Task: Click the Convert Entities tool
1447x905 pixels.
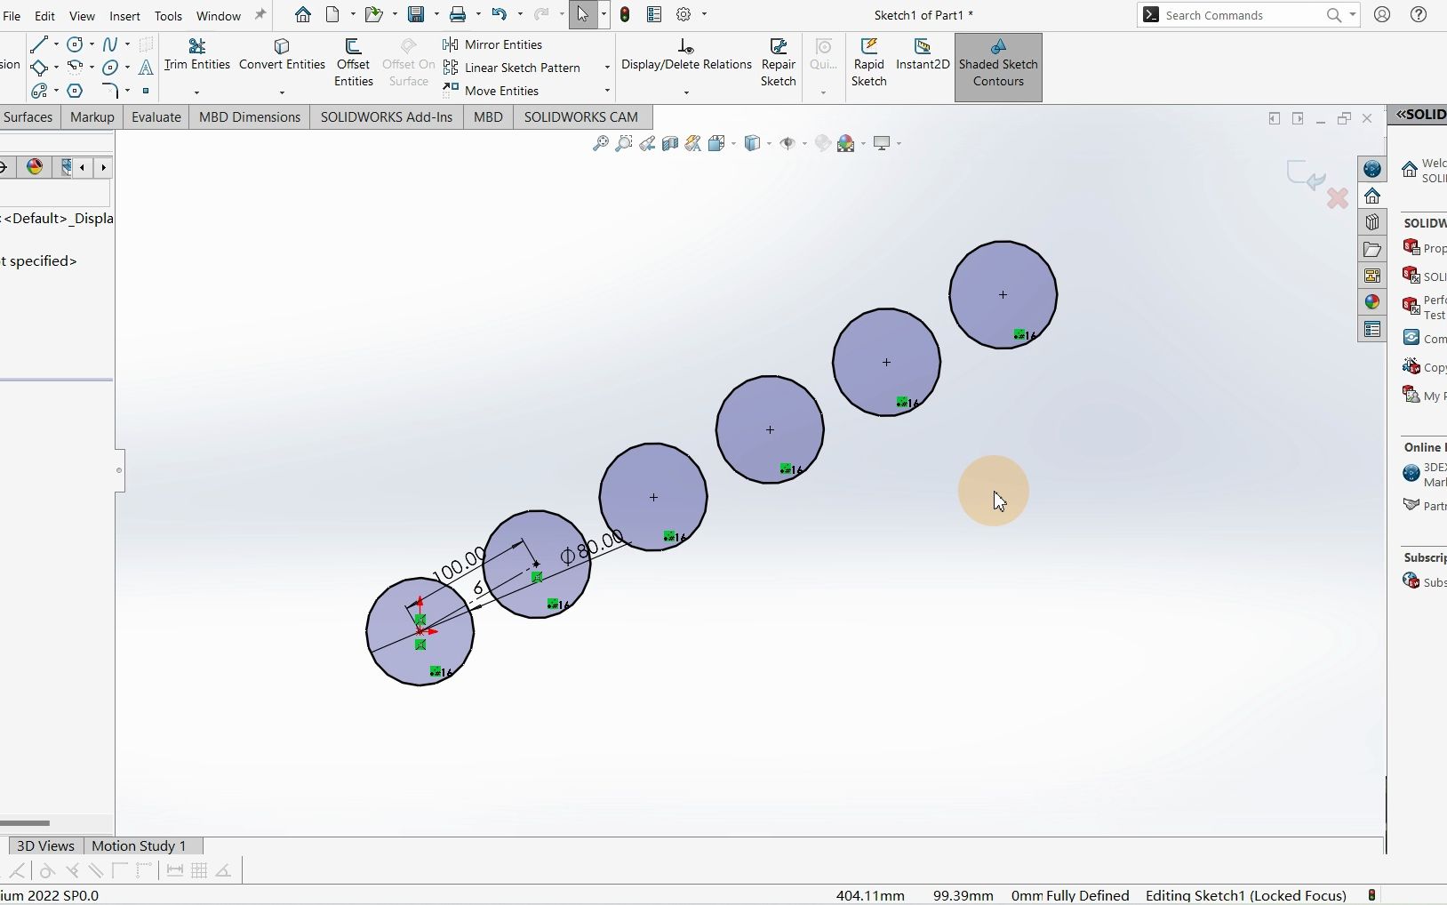Action: (281, 55)
